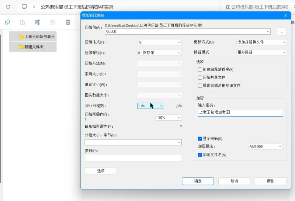Enable the 创建自释放程序 checkbox
The height and width of the screenshot is (201, 295).
200,69
